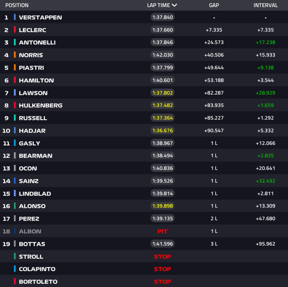Click Albon's red PIT status
Screen dimensions: 288x287
click(x=163, y=231)
